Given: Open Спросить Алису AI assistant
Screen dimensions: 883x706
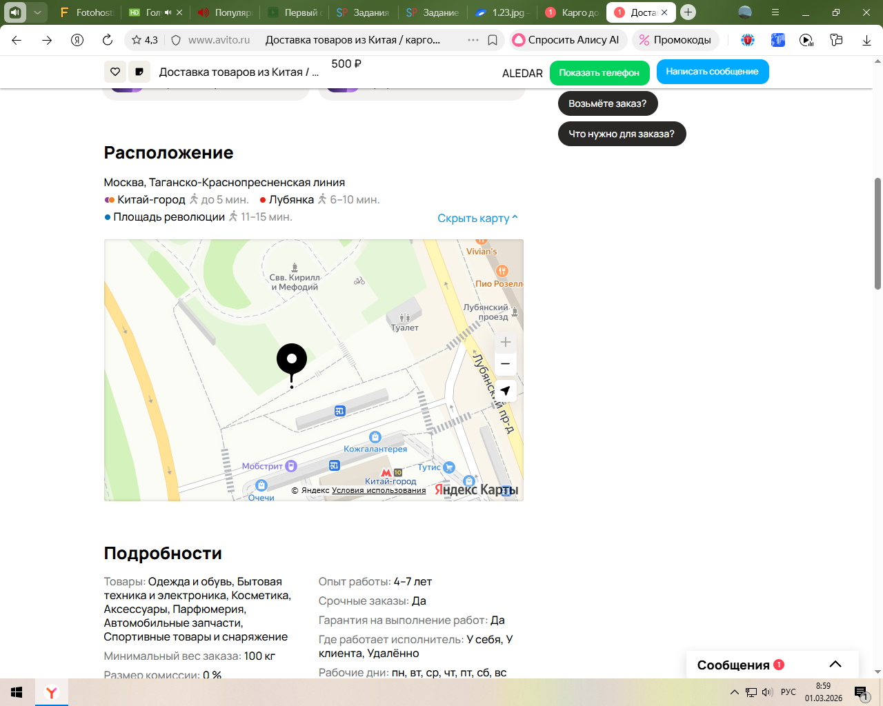Looking at the screenshot, I should (568, 40).
